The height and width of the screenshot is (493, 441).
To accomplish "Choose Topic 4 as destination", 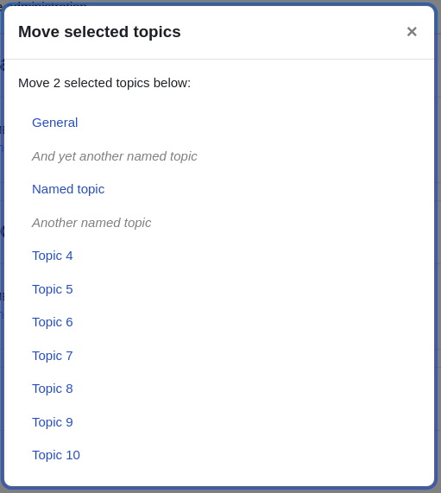I will coord(52,256).
